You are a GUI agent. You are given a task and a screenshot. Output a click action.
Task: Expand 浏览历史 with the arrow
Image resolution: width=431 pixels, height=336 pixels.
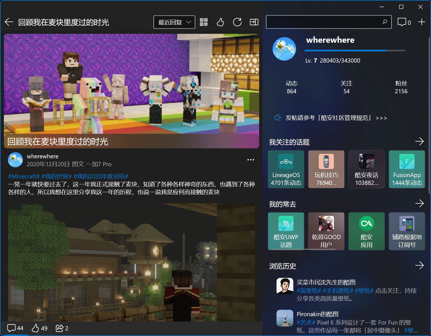click(x=419, y=266)
